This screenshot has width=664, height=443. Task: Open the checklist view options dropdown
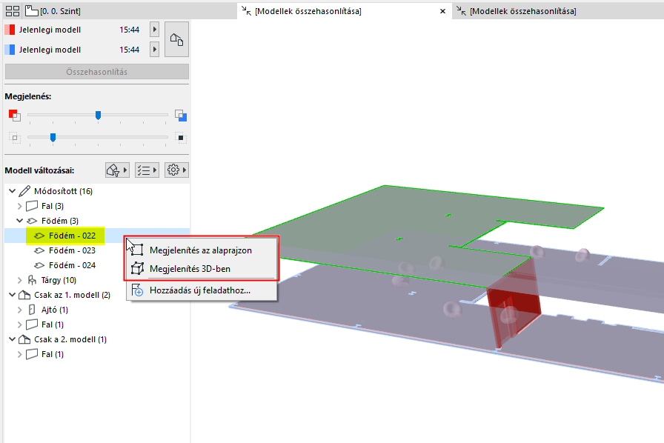147,170
